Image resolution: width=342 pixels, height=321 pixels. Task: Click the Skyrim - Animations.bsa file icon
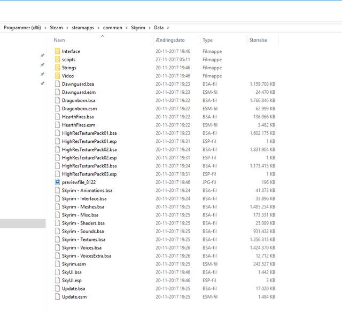click(x=57, y=190)
